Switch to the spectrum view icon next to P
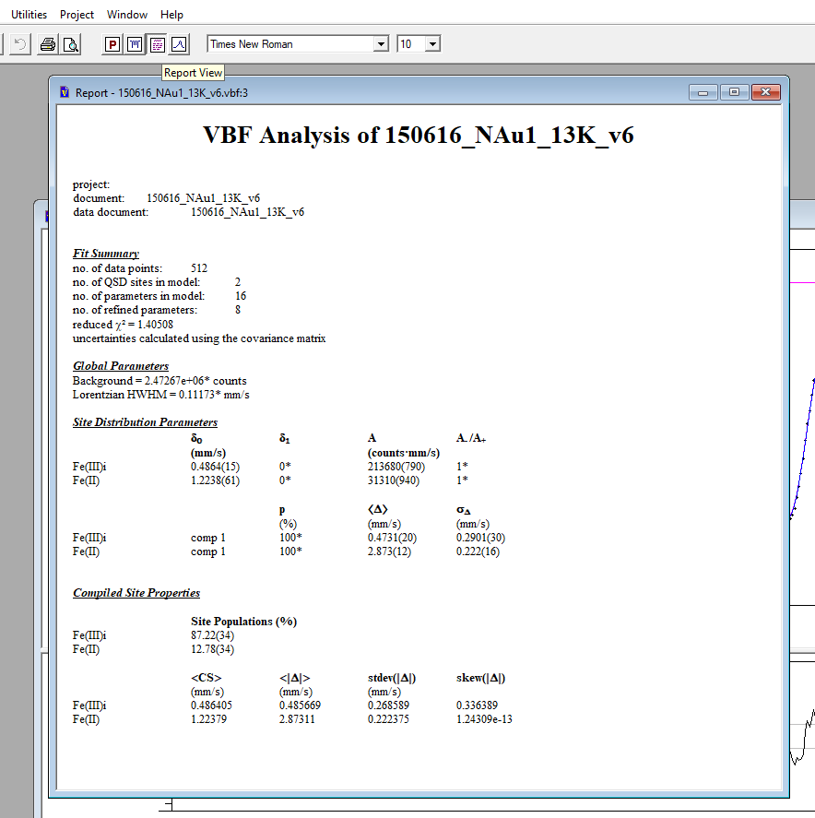 (x=135, y=44)
